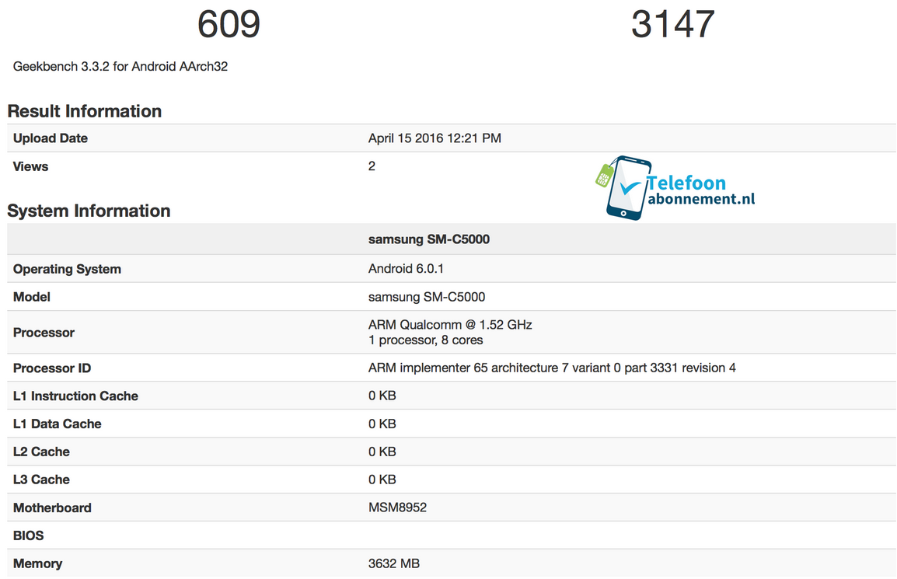Image resolution: width=897 pixels, height=579 pixels.
Task: Click the L3 Cache label
Action: coord(41,480)
